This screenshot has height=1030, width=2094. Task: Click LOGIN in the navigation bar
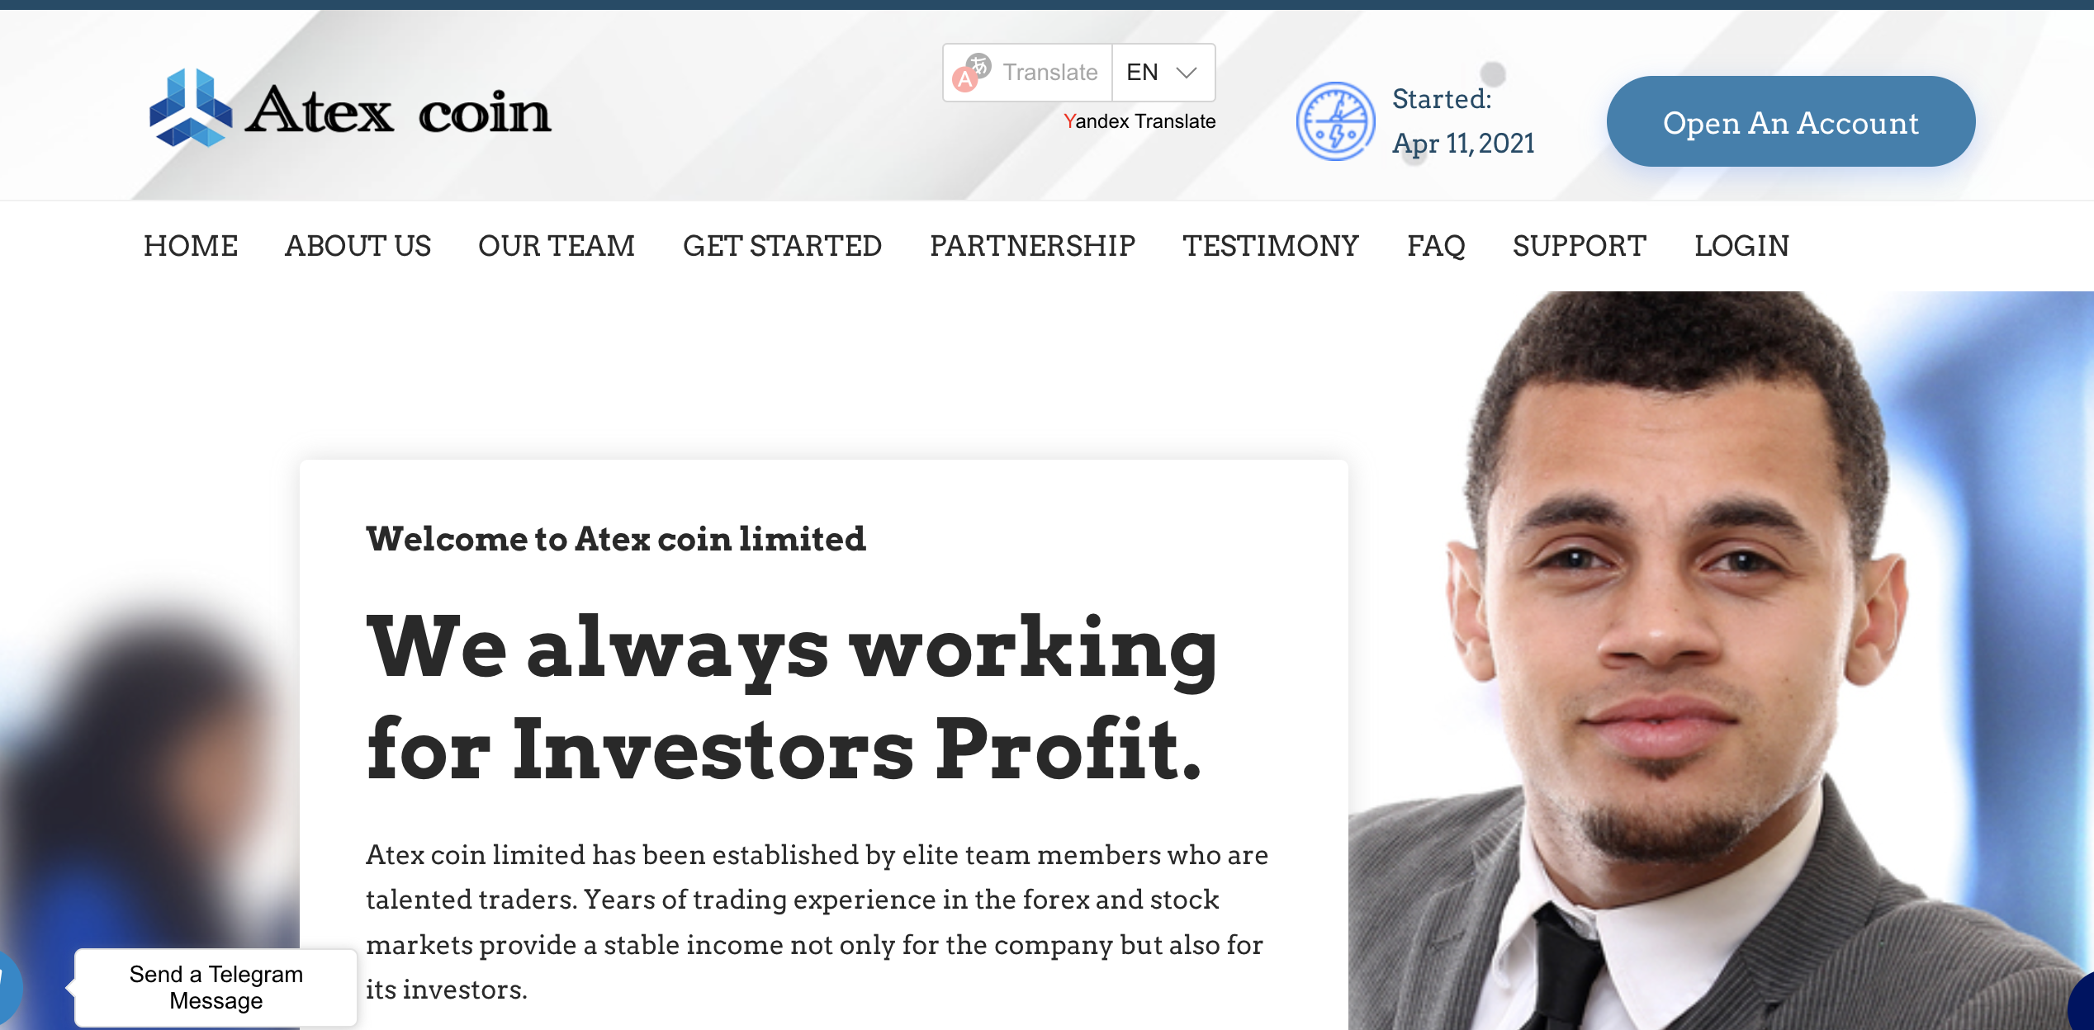coord(1741,246)
